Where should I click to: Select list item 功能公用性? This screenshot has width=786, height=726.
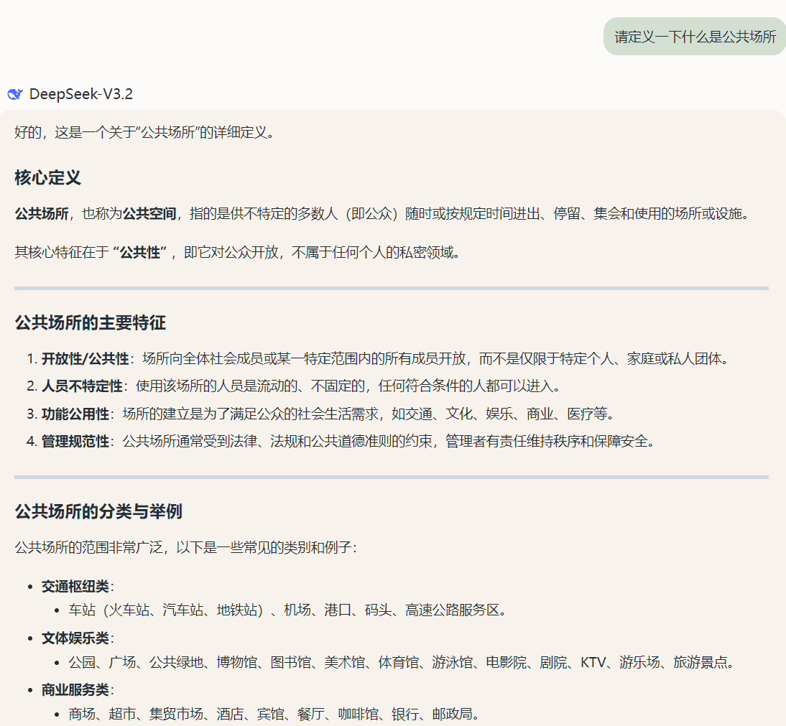click(75, 414)
